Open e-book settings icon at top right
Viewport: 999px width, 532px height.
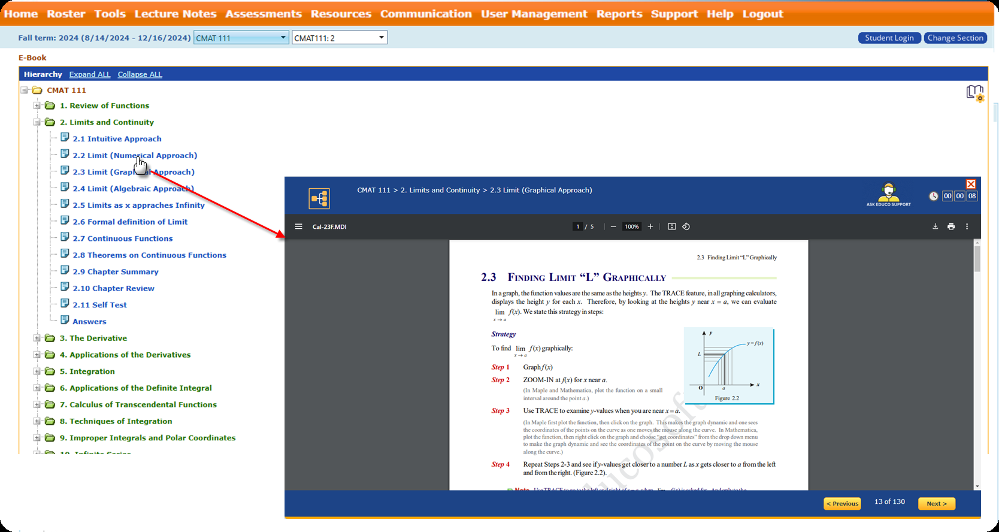point(974,93)
